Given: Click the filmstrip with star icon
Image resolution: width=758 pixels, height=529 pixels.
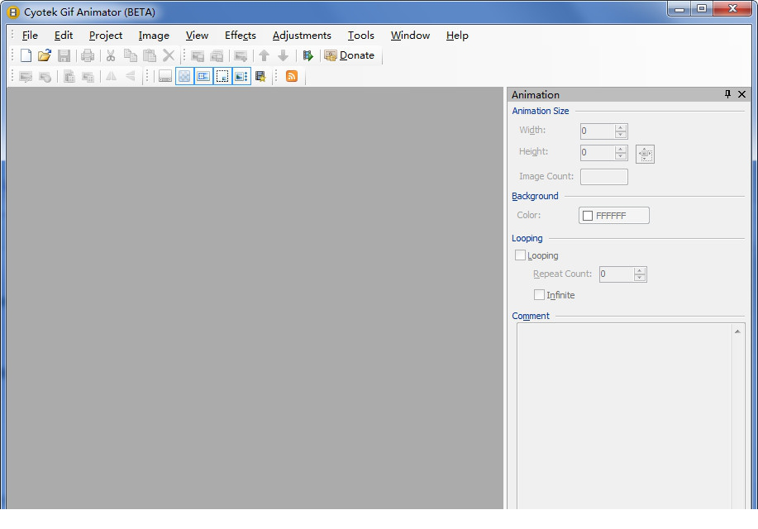Looking at the screenshot, I should tap(260, 76).
